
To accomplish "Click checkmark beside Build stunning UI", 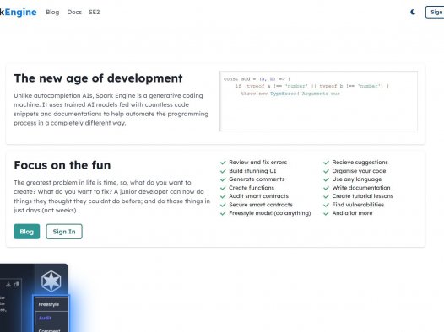I will click(223, 171).
